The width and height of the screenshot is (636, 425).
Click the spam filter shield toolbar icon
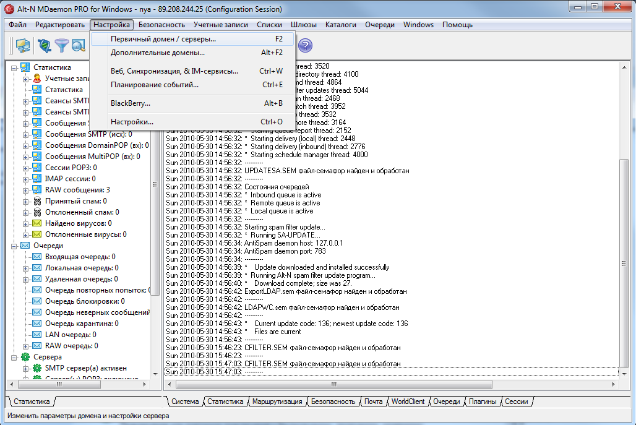click(x=45, y=45)
